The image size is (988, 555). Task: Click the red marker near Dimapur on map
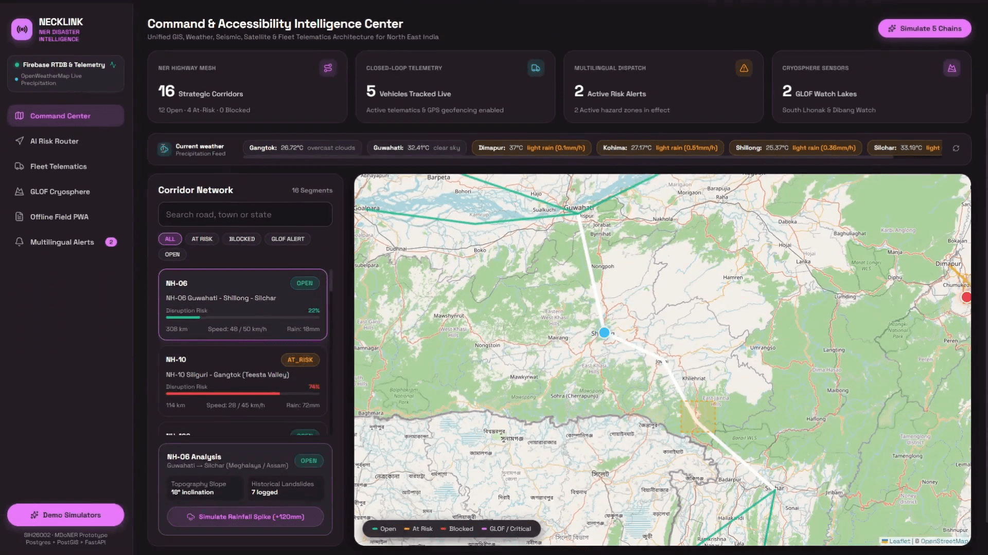966,297
